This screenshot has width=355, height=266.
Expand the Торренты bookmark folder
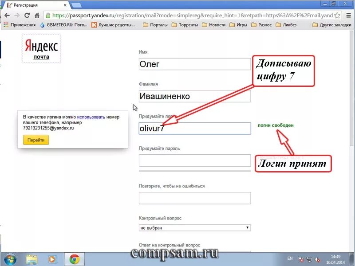[185, 25]
